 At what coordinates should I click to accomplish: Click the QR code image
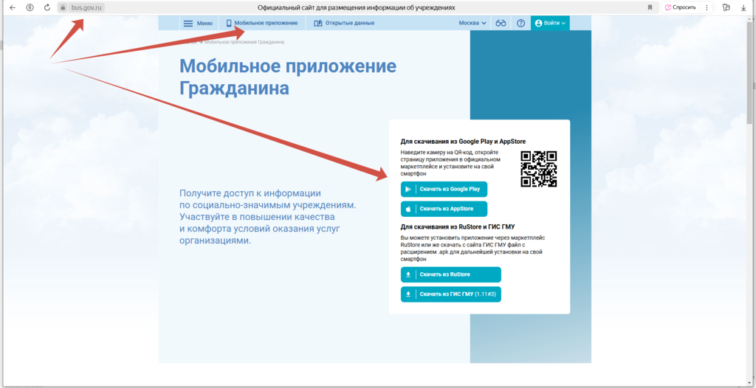pyautogui.click(x=538, y=169)
